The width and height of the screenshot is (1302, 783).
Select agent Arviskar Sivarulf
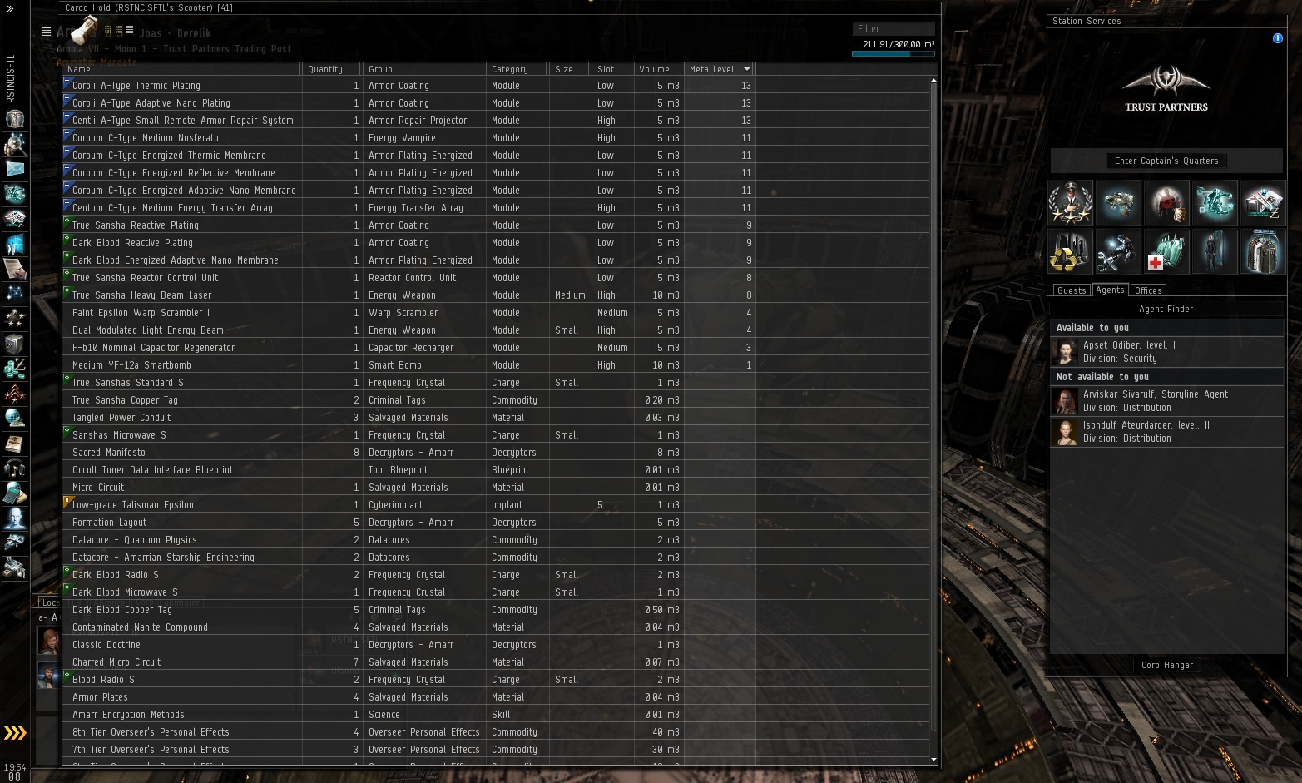[1166, 400]
